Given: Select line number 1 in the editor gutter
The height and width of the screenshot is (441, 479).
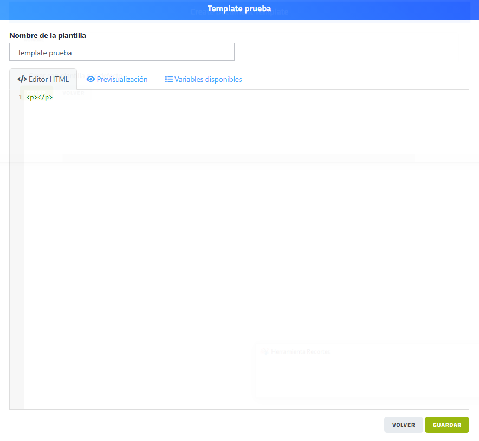Looking at the screenshot, I should 20,98.
